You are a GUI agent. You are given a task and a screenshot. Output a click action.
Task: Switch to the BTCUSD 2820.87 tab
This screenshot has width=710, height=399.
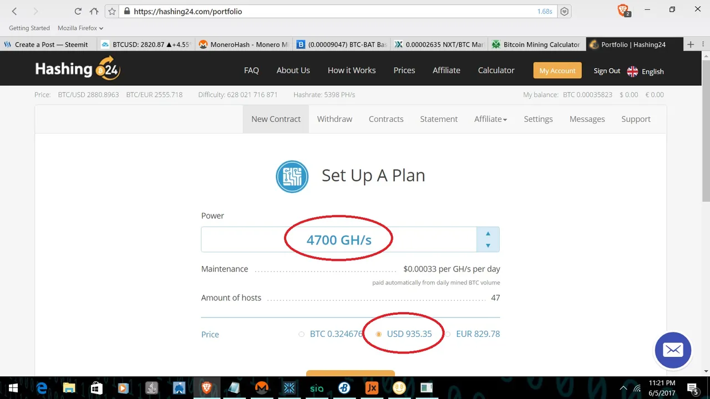point(145,44)
